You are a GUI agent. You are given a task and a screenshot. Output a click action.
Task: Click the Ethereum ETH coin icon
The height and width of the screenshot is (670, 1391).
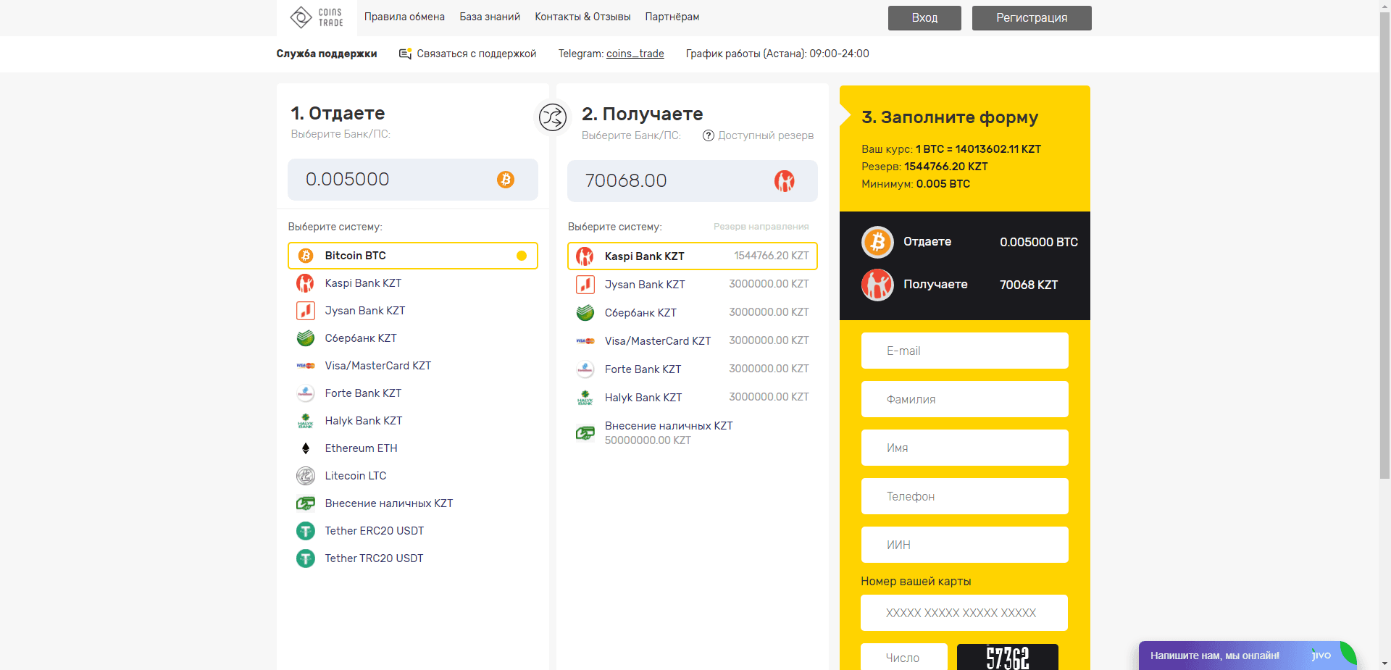(305, 448)
